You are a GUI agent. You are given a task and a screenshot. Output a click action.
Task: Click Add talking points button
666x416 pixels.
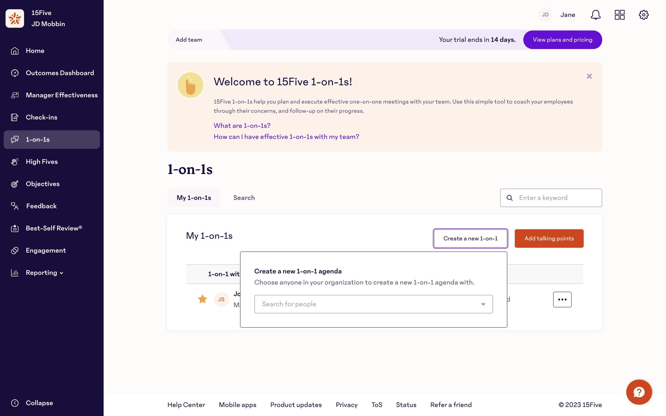(x=549, y=239)
